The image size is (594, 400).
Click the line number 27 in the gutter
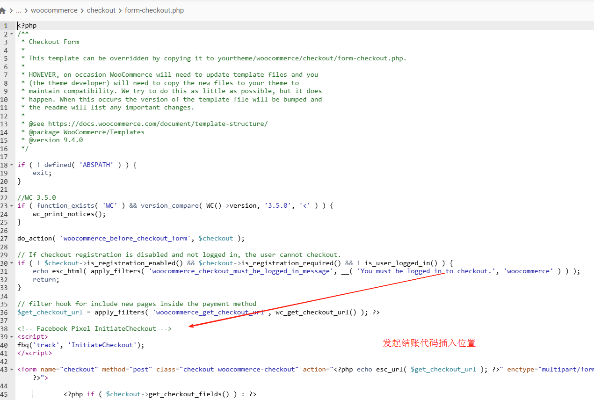pyautogui.click(x=4, y=238)
